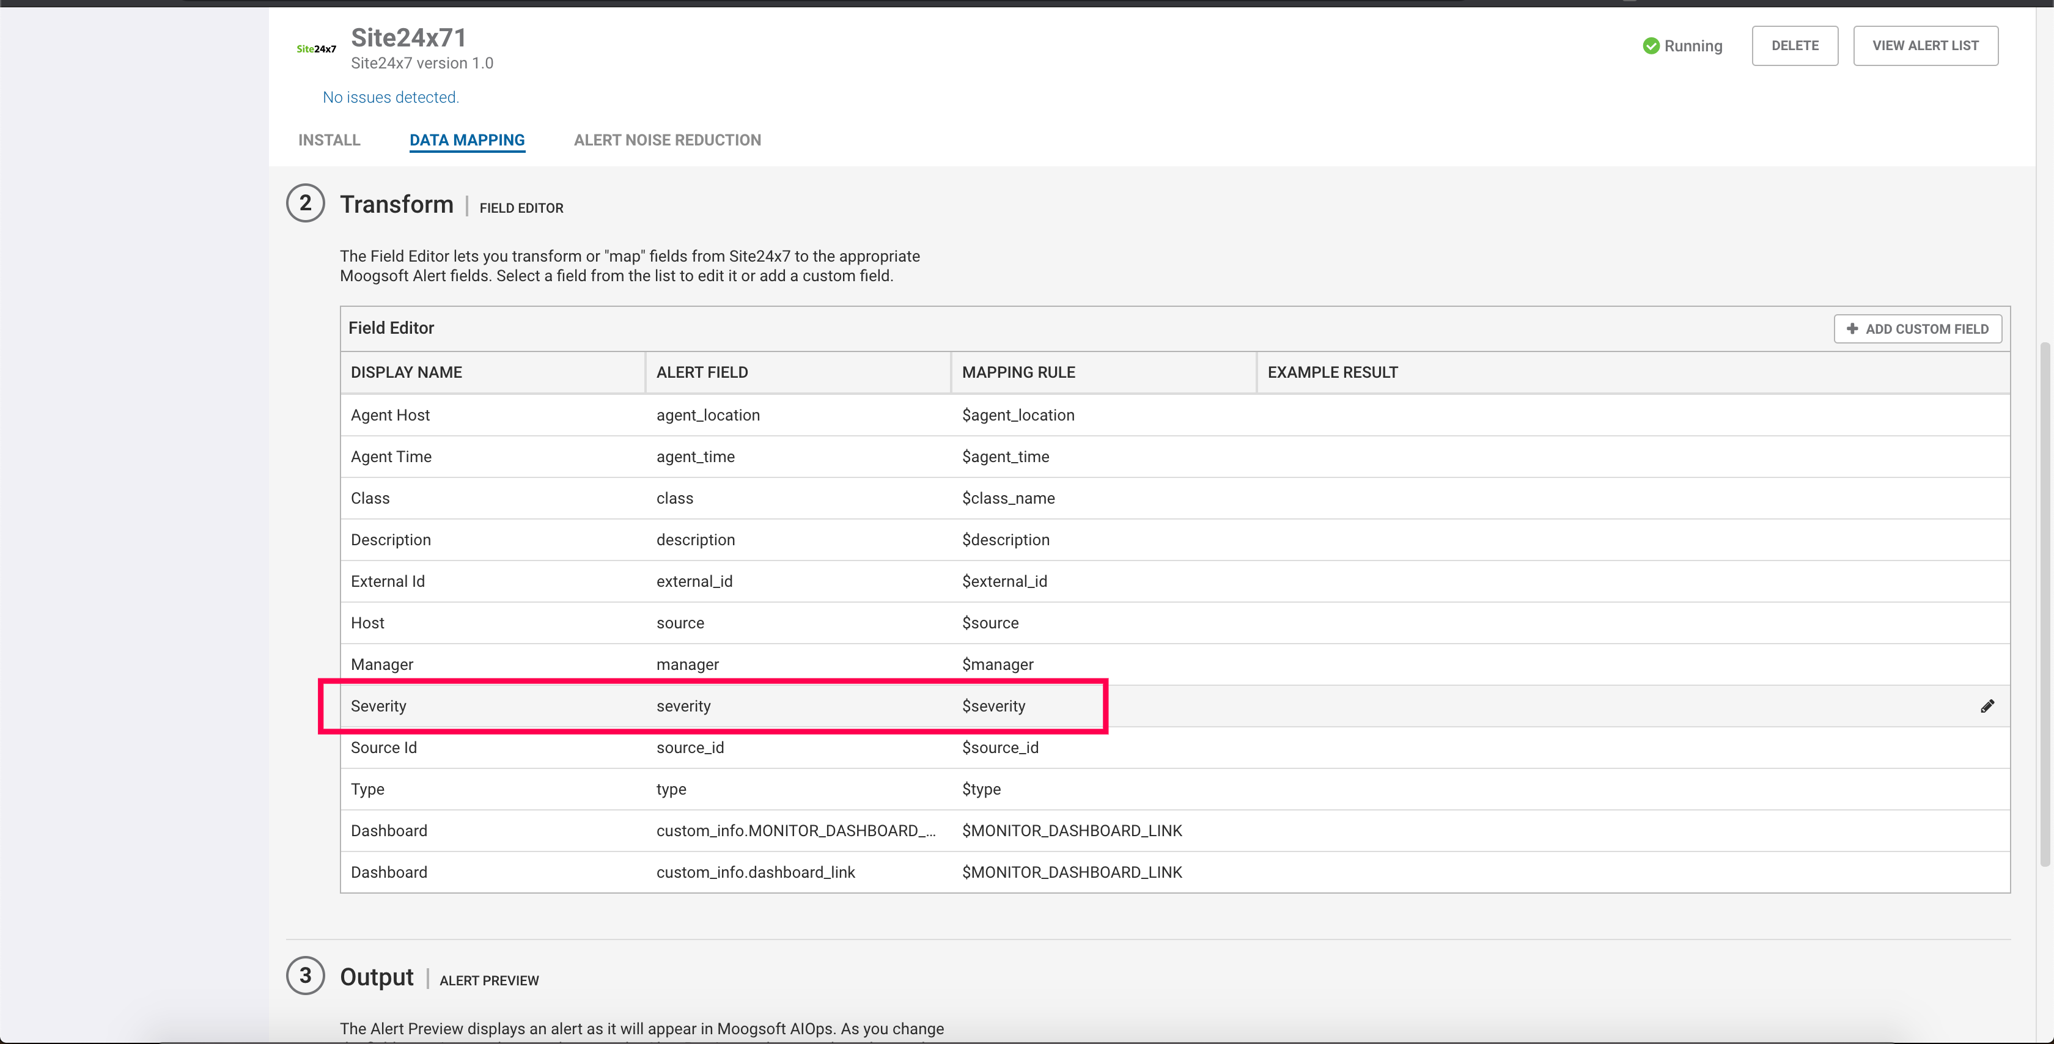Screen dimensions: 2054x1044
Task: Click the green Running status checkmark
Action: [1651, 46]
